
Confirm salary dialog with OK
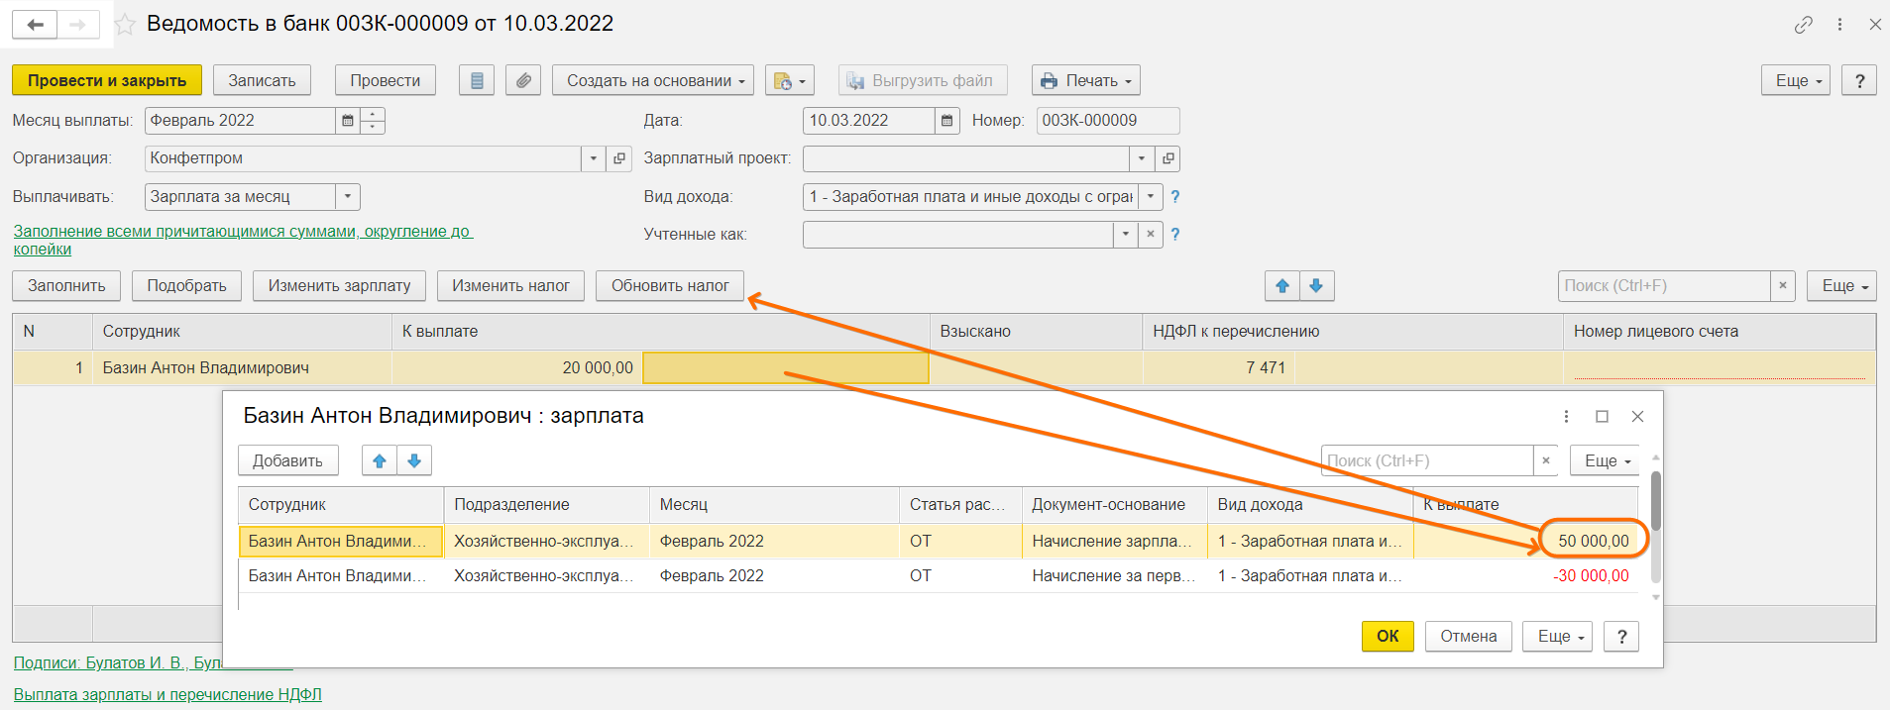[1387, 636]
